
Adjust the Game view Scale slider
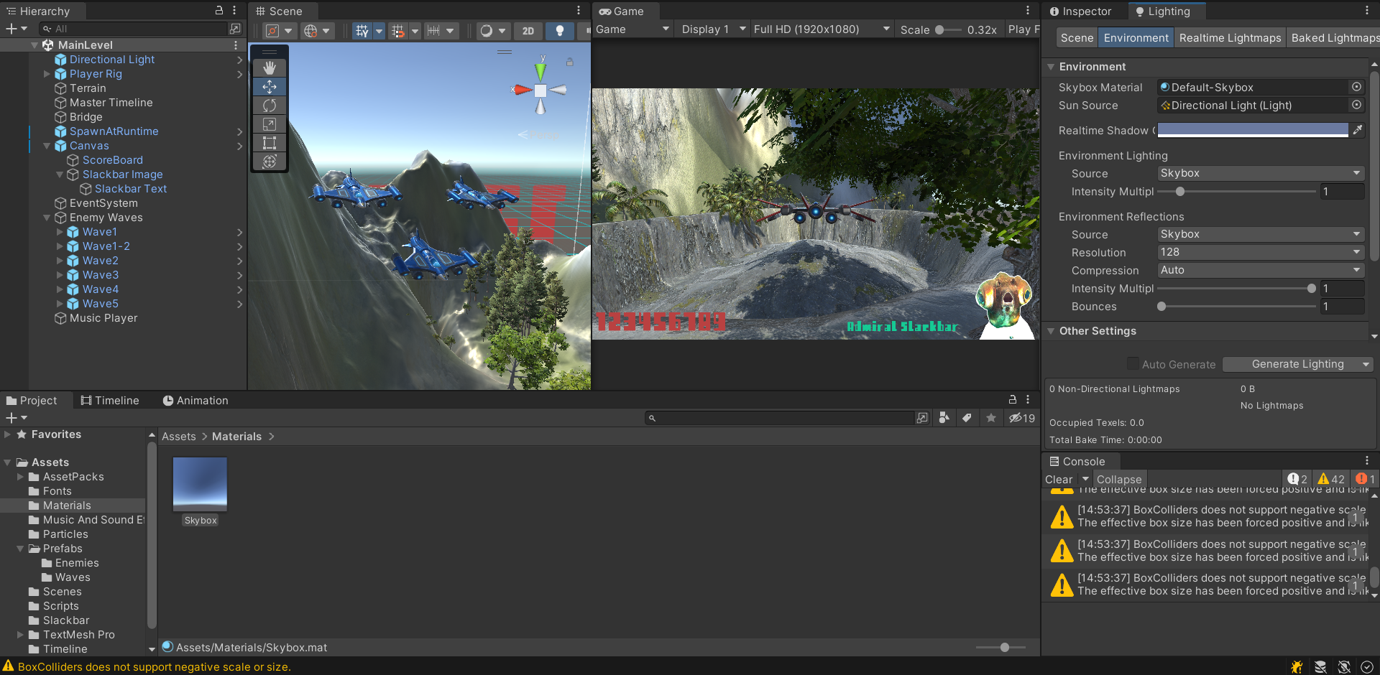click(x=948, y=29)
